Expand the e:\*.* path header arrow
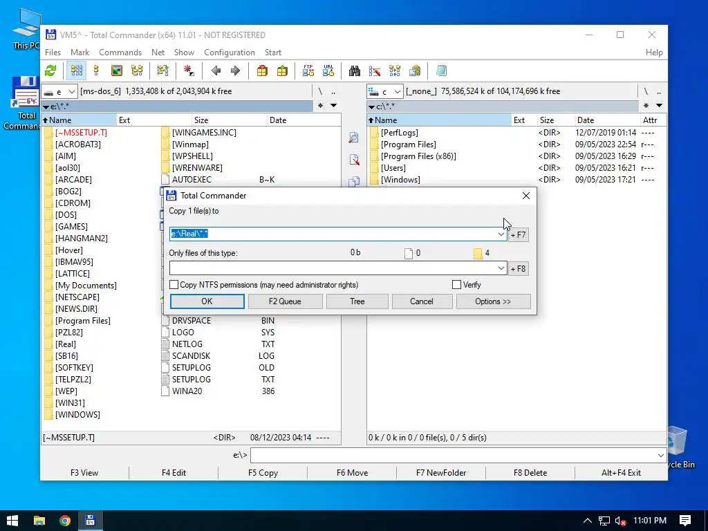This screenshot has height=531, width=708. coord(46,107)
